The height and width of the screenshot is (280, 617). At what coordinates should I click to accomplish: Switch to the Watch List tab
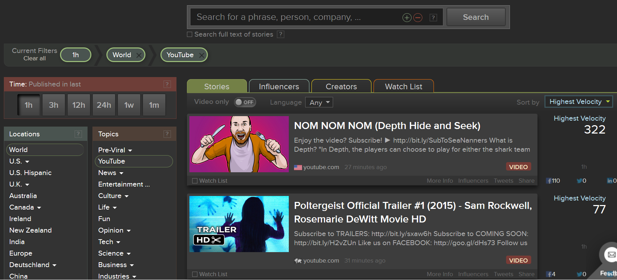404,86
